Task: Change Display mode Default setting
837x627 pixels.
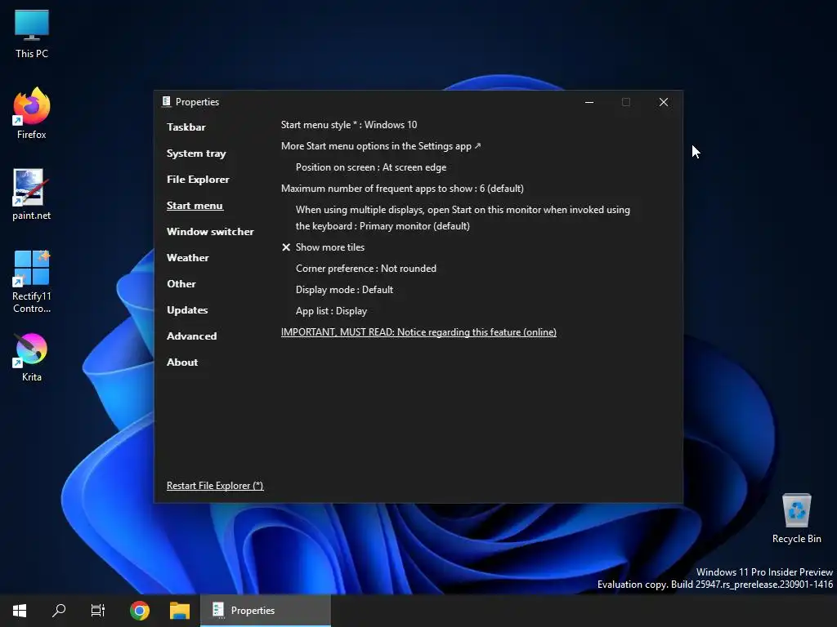Action: pos(344,290)
